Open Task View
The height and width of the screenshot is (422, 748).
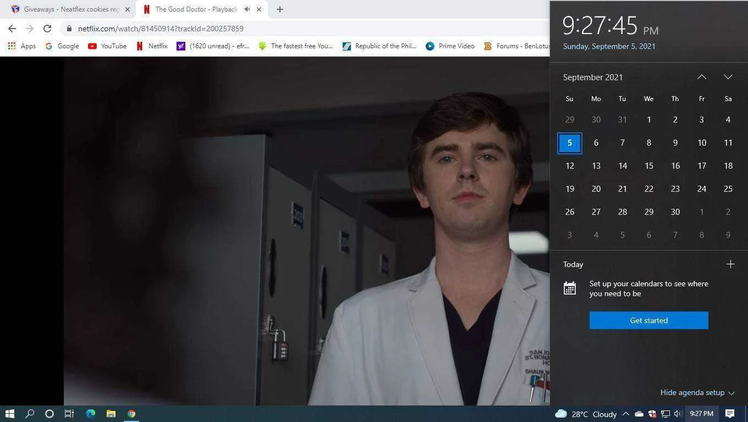click(x=69, y=414)
